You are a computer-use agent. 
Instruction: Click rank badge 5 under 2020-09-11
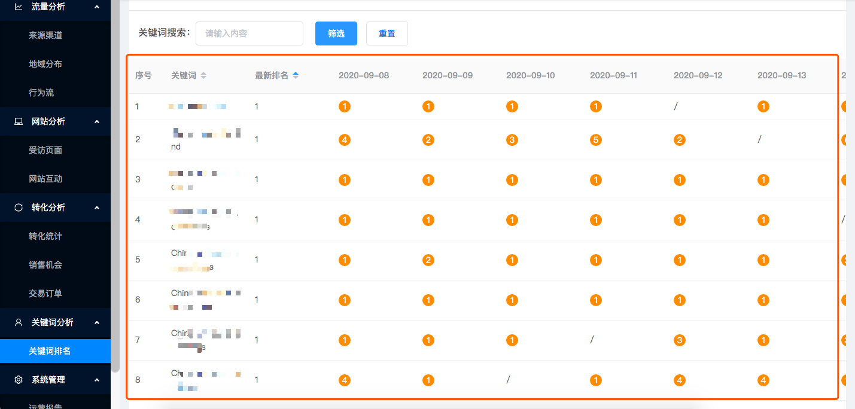click(595, 140)
